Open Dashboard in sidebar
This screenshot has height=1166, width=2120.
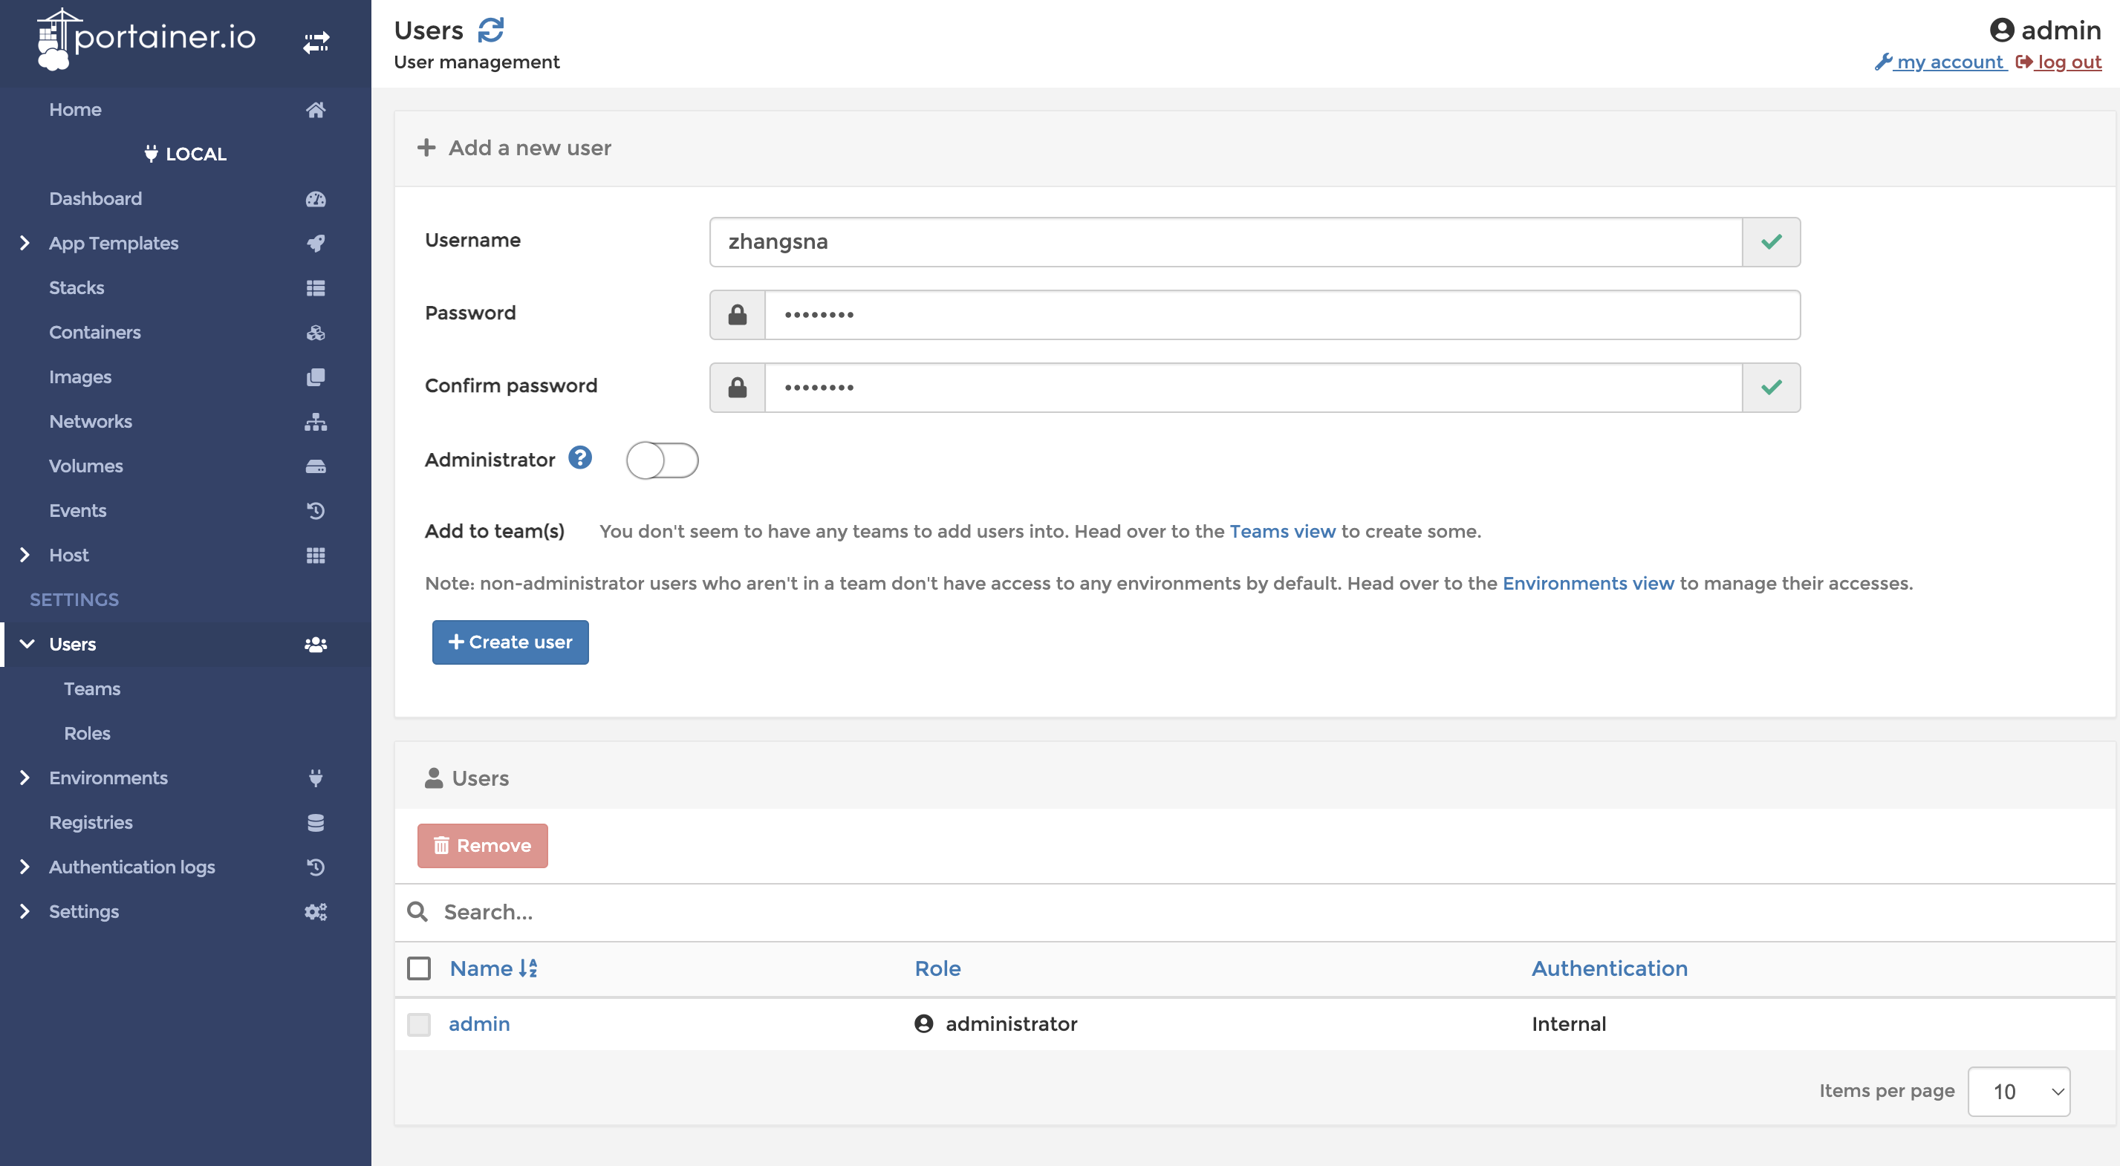96,199
